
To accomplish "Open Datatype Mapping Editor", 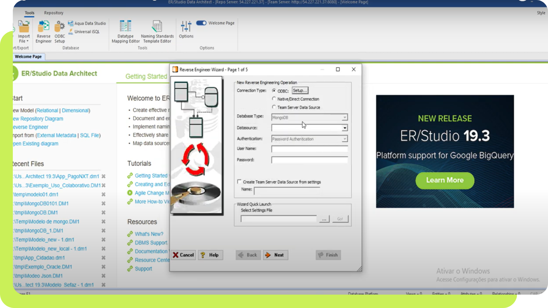I will 126,31.
